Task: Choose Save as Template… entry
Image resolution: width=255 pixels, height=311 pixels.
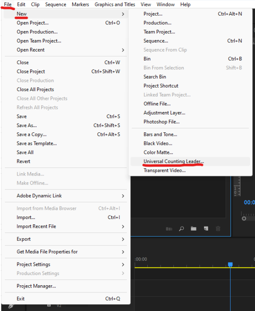Action: pos(66,144)
